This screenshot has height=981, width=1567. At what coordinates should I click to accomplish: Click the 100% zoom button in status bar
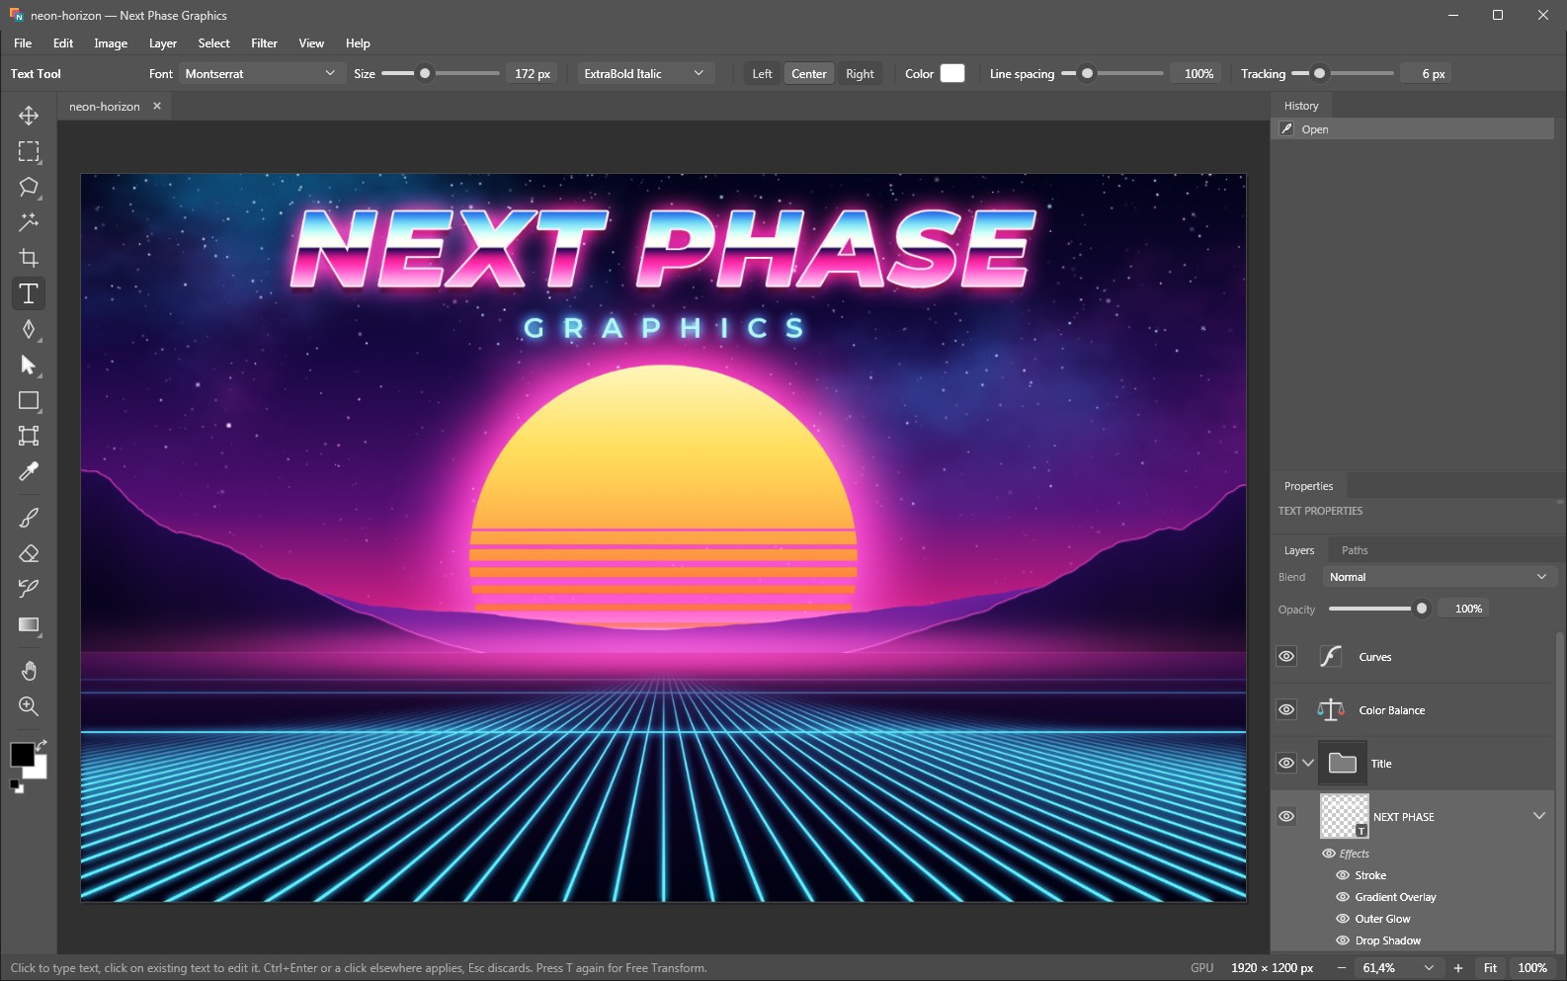pos(1532,968)
